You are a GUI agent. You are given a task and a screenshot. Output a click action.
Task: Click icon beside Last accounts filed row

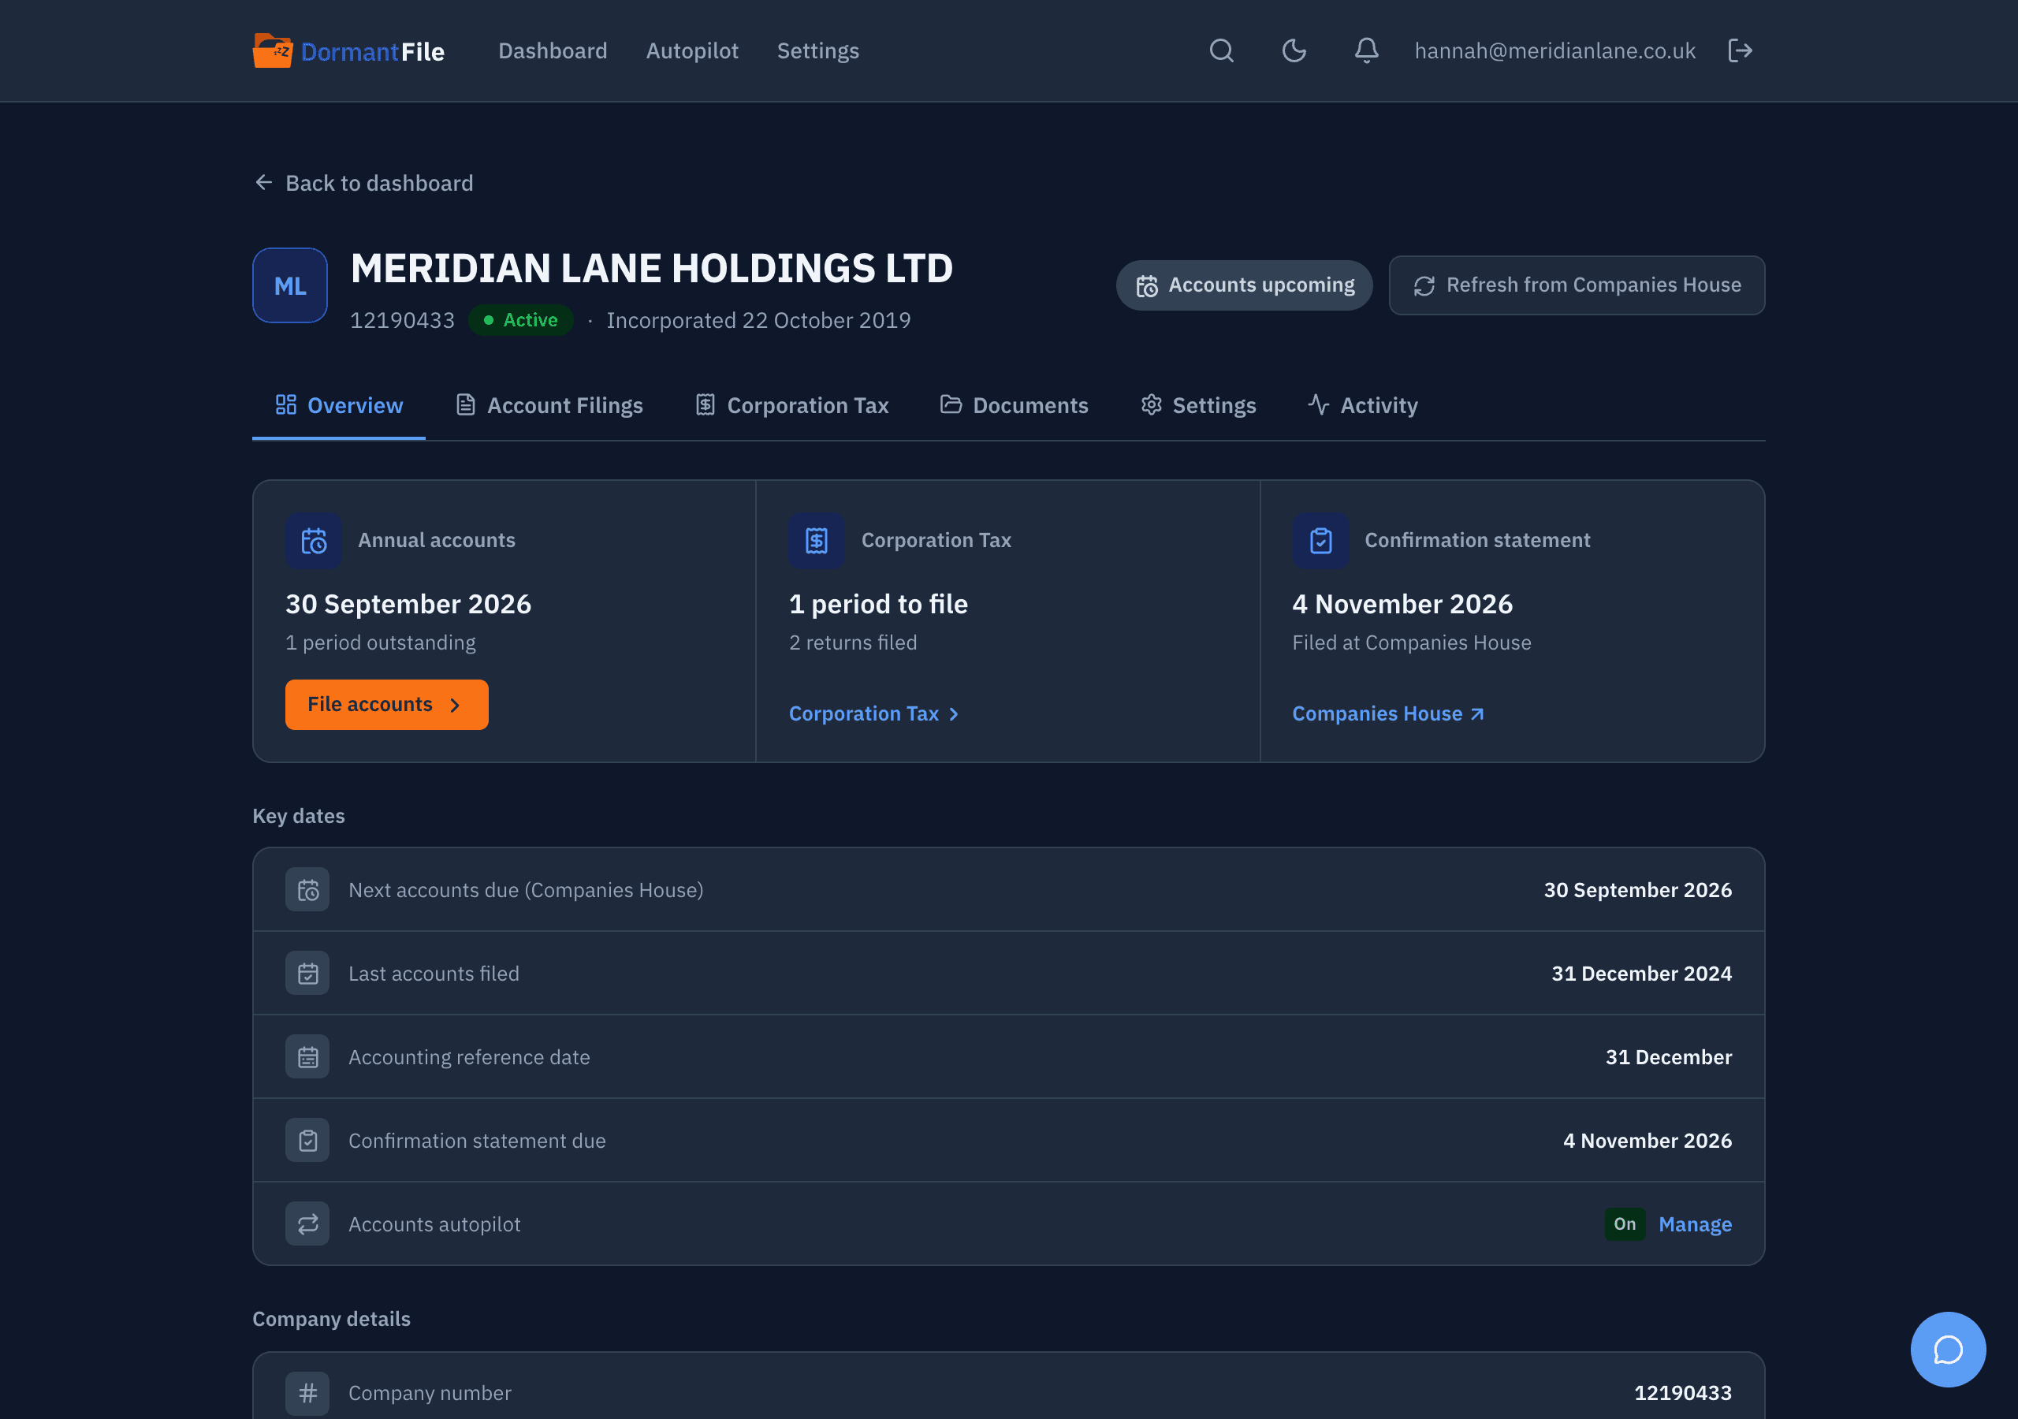pyautogui.click(x=307, y=974)
